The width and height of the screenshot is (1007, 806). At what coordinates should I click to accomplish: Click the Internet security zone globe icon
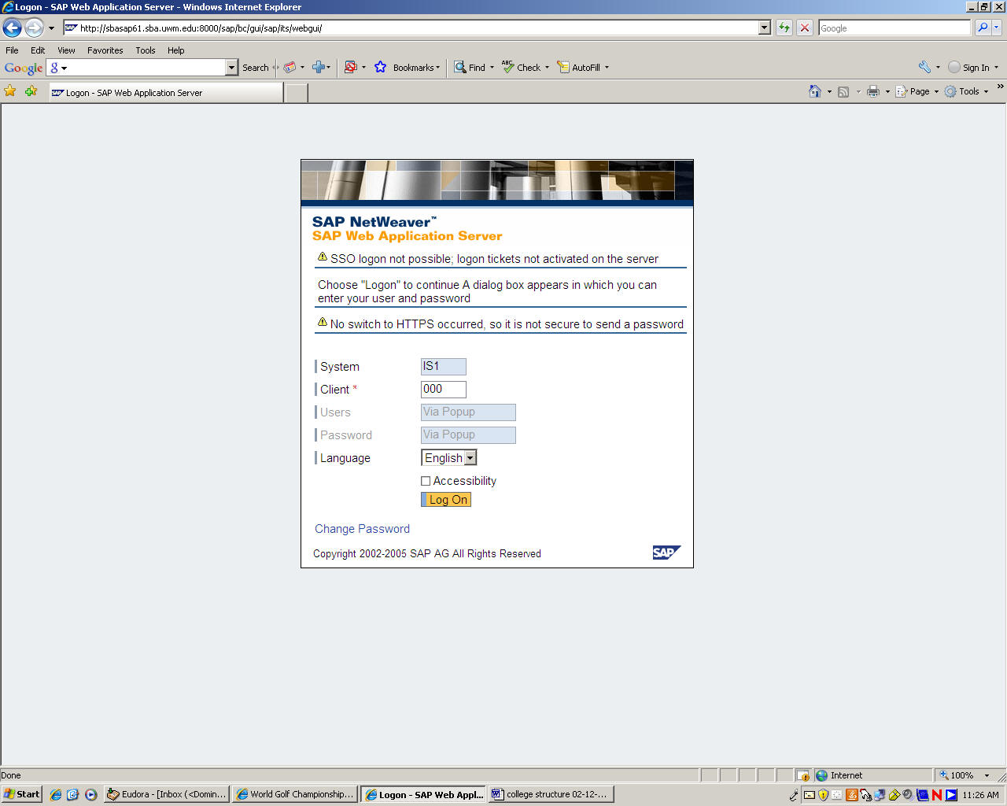[x=822, y=775]
